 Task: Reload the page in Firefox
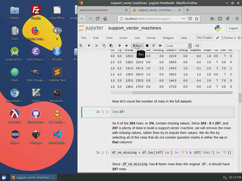coord(98,19)
